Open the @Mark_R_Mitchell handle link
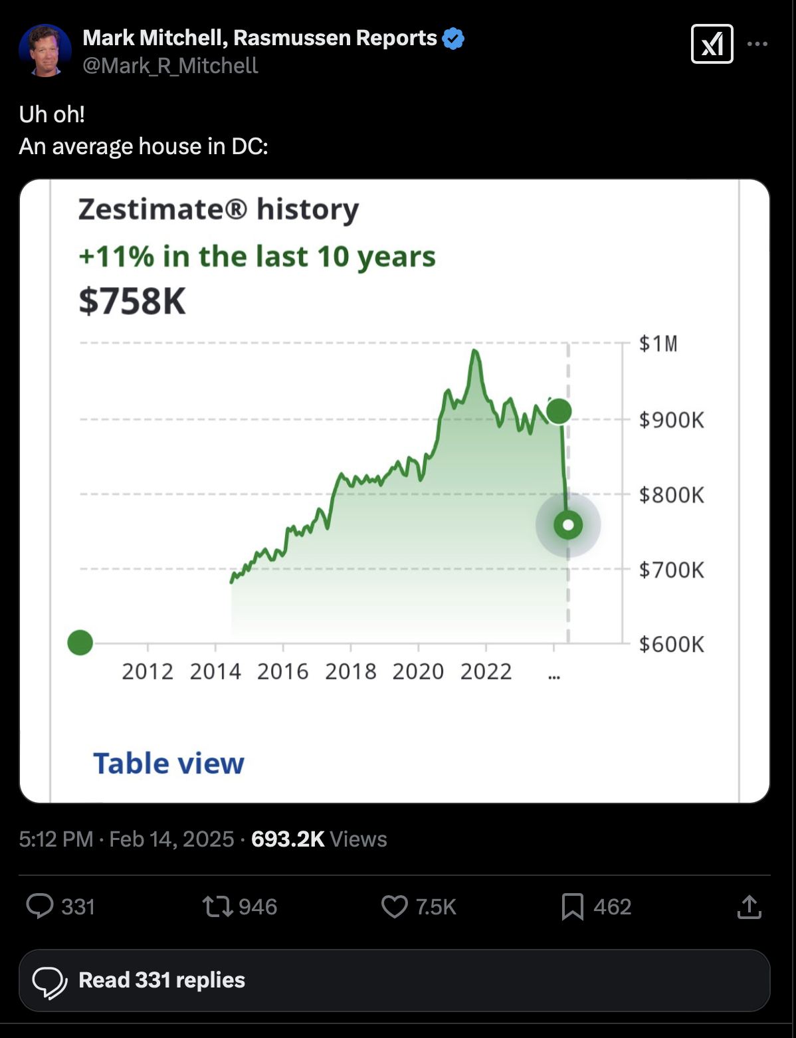796x1038 pixels. tap(171, 66)
